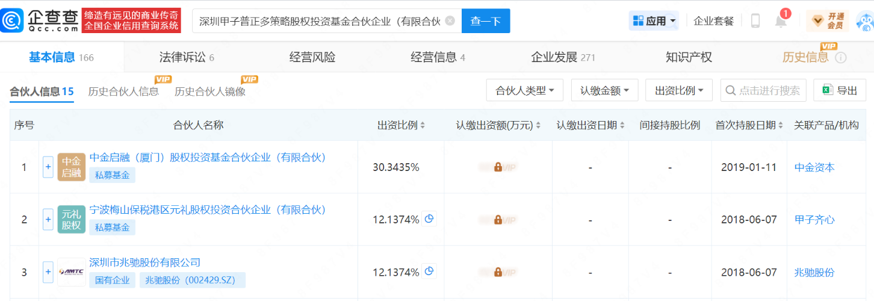The width and height of the screenshot is (874, 301).
Task: Click the 开通会员 VIP badge
Action: [x=828, y=21]
